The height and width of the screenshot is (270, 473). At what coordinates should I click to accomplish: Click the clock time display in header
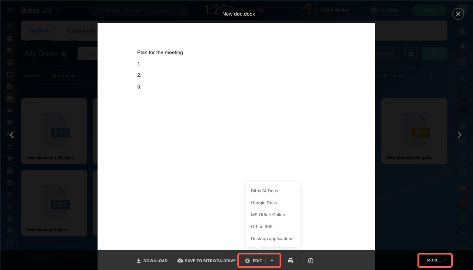click(x=219, y=10)
